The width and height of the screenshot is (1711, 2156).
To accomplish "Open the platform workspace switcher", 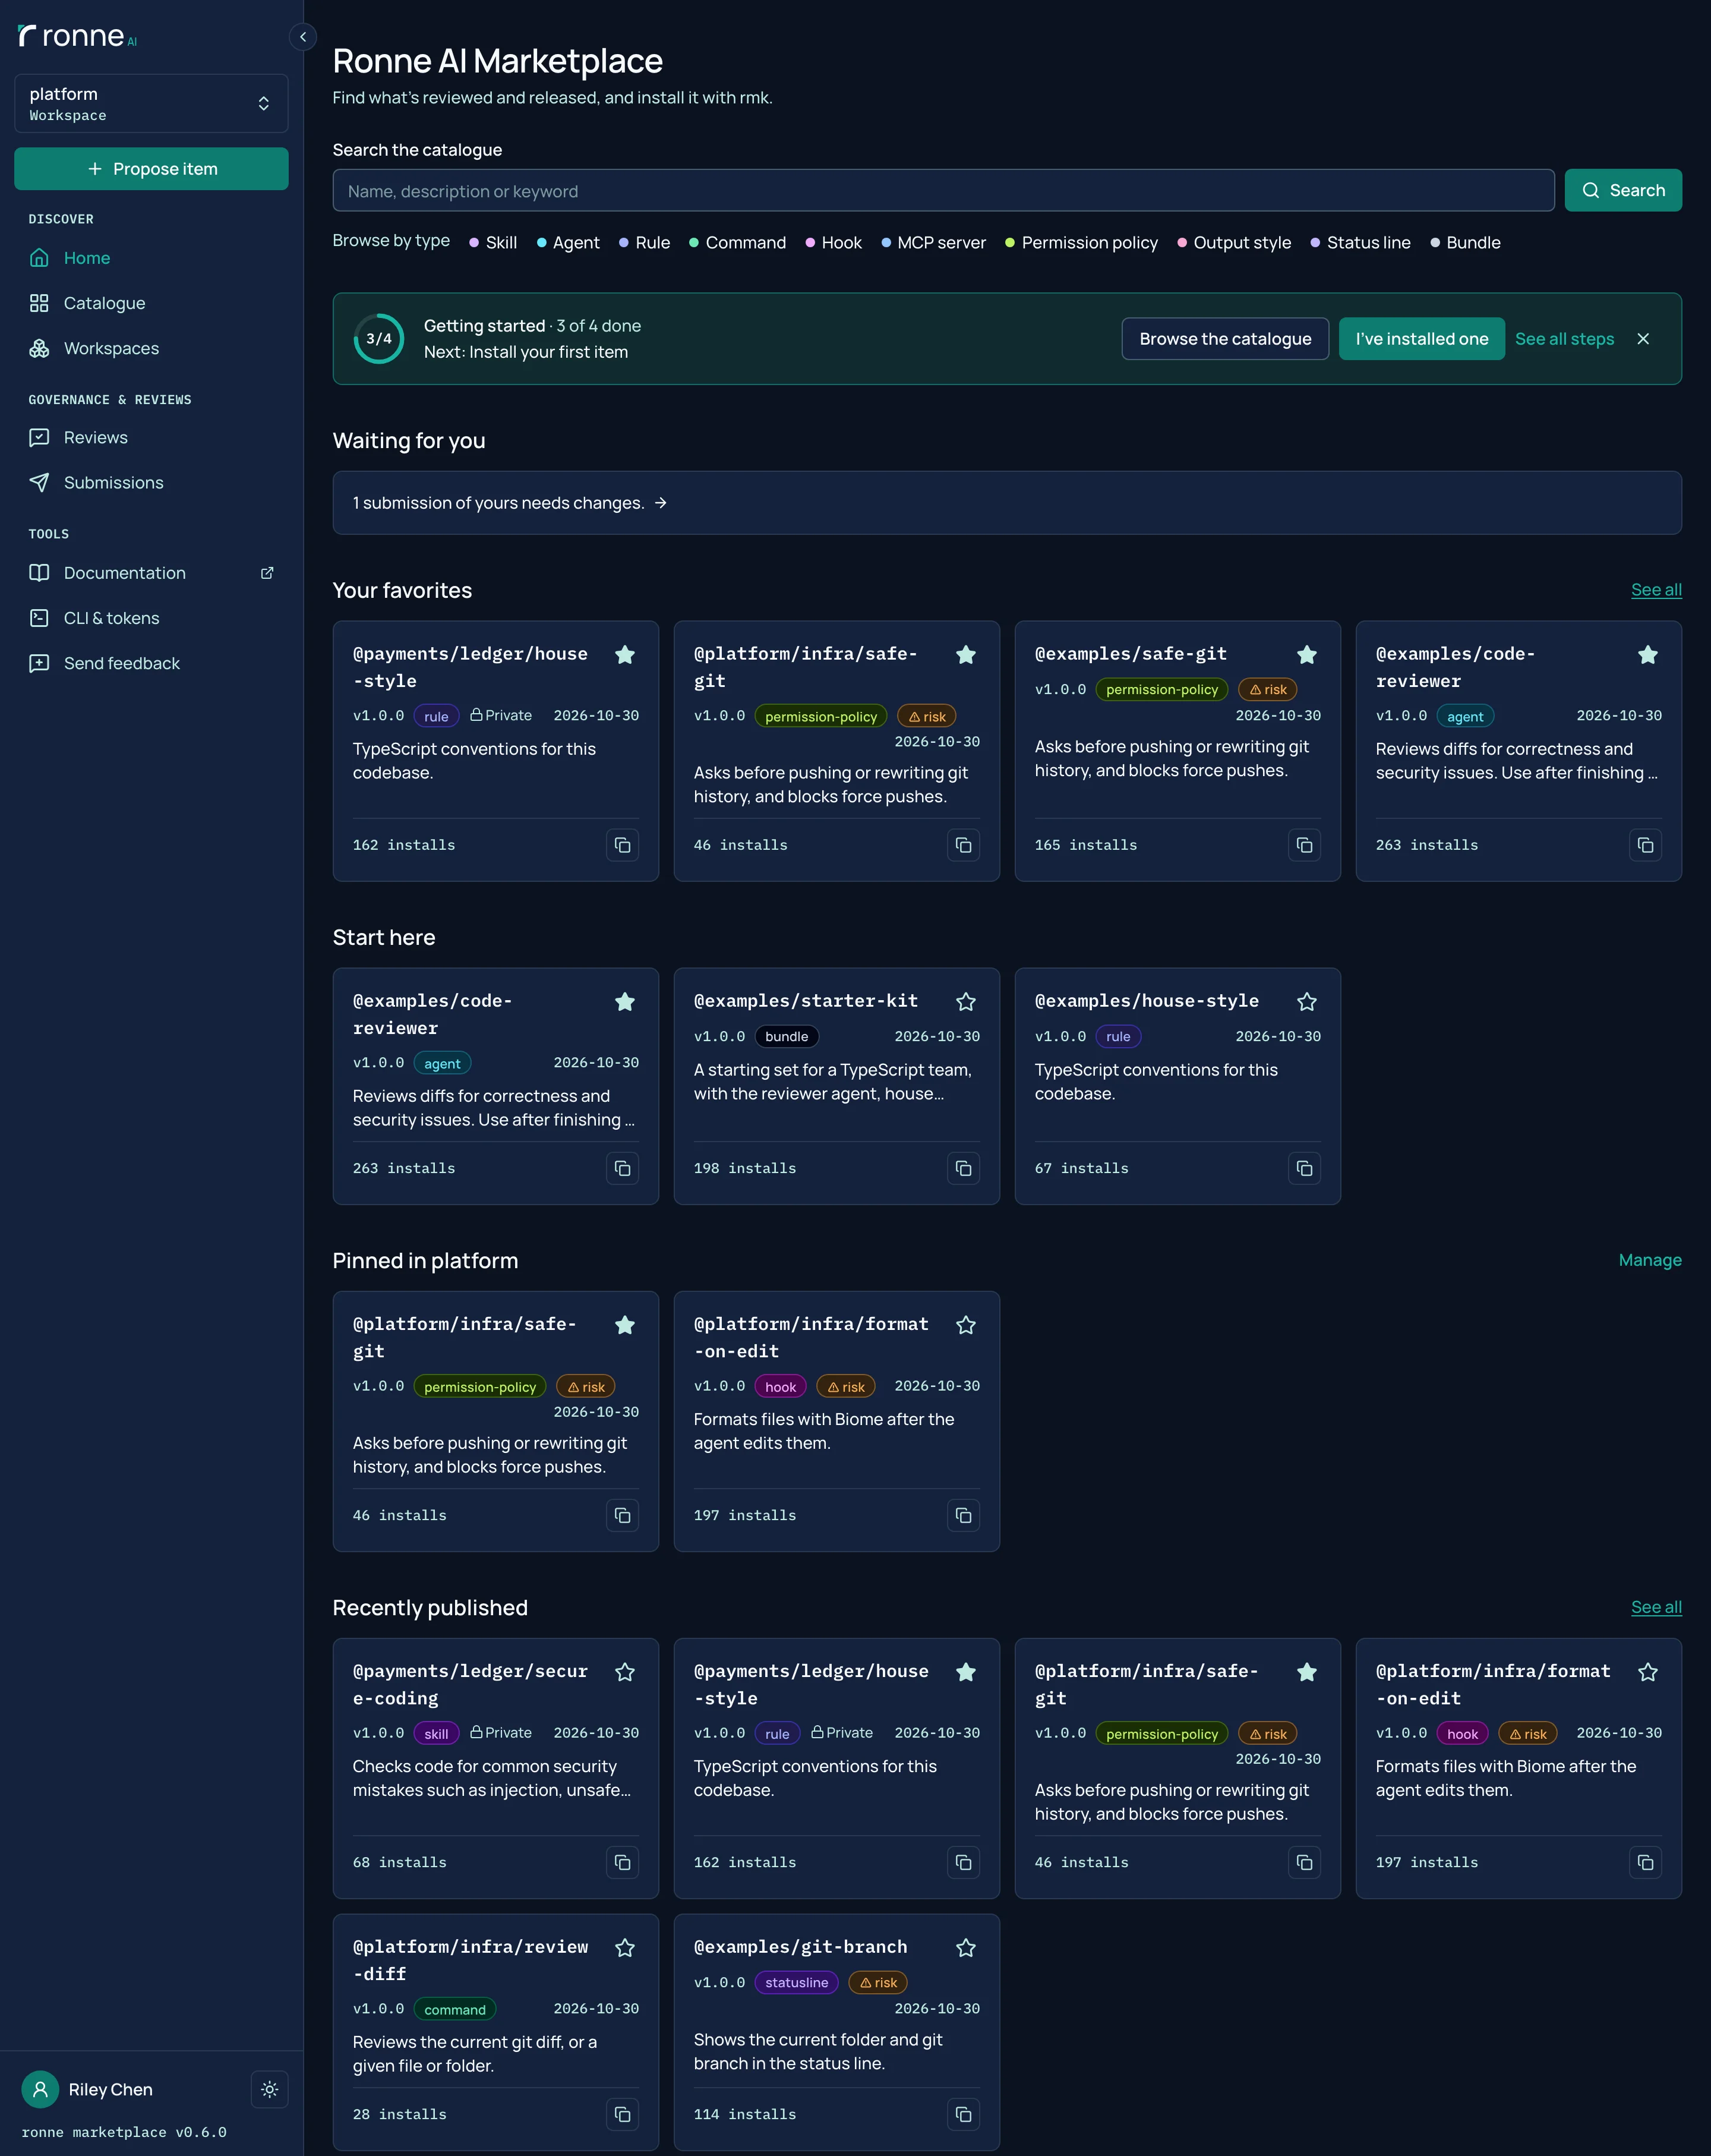I will [x=151, y=103].
